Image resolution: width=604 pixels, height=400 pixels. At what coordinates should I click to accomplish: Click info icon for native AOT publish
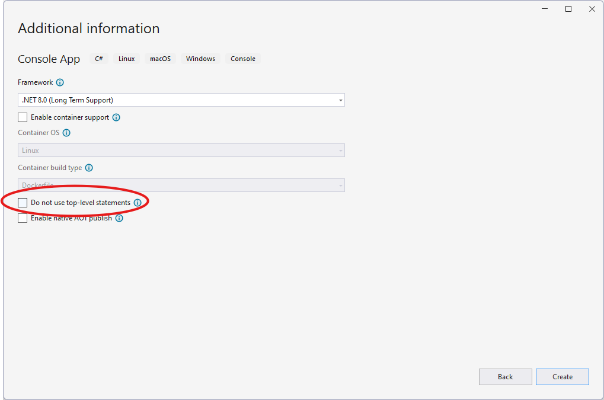coord(119,218)
